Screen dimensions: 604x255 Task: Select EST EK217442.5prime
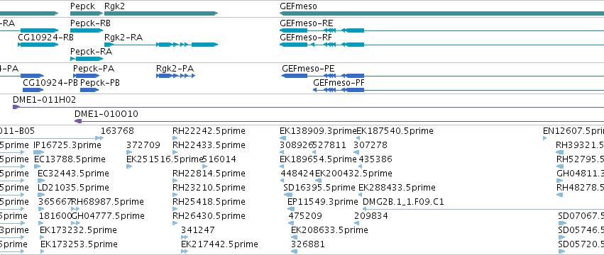click(x=219, y=245)
